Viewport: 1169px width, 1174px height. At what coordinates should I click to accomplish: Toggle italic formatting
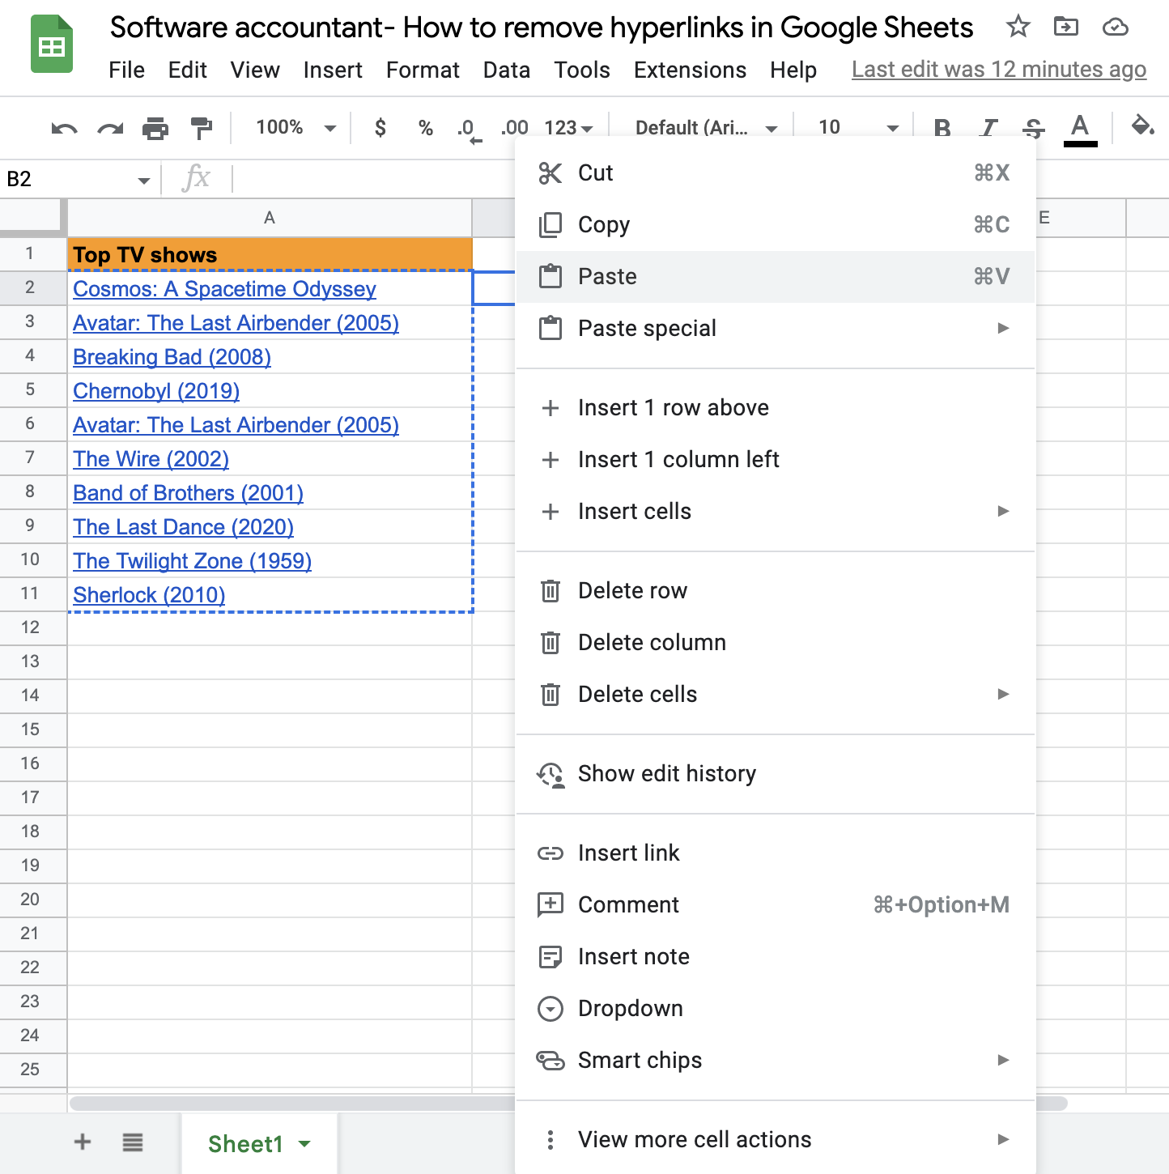988,128
